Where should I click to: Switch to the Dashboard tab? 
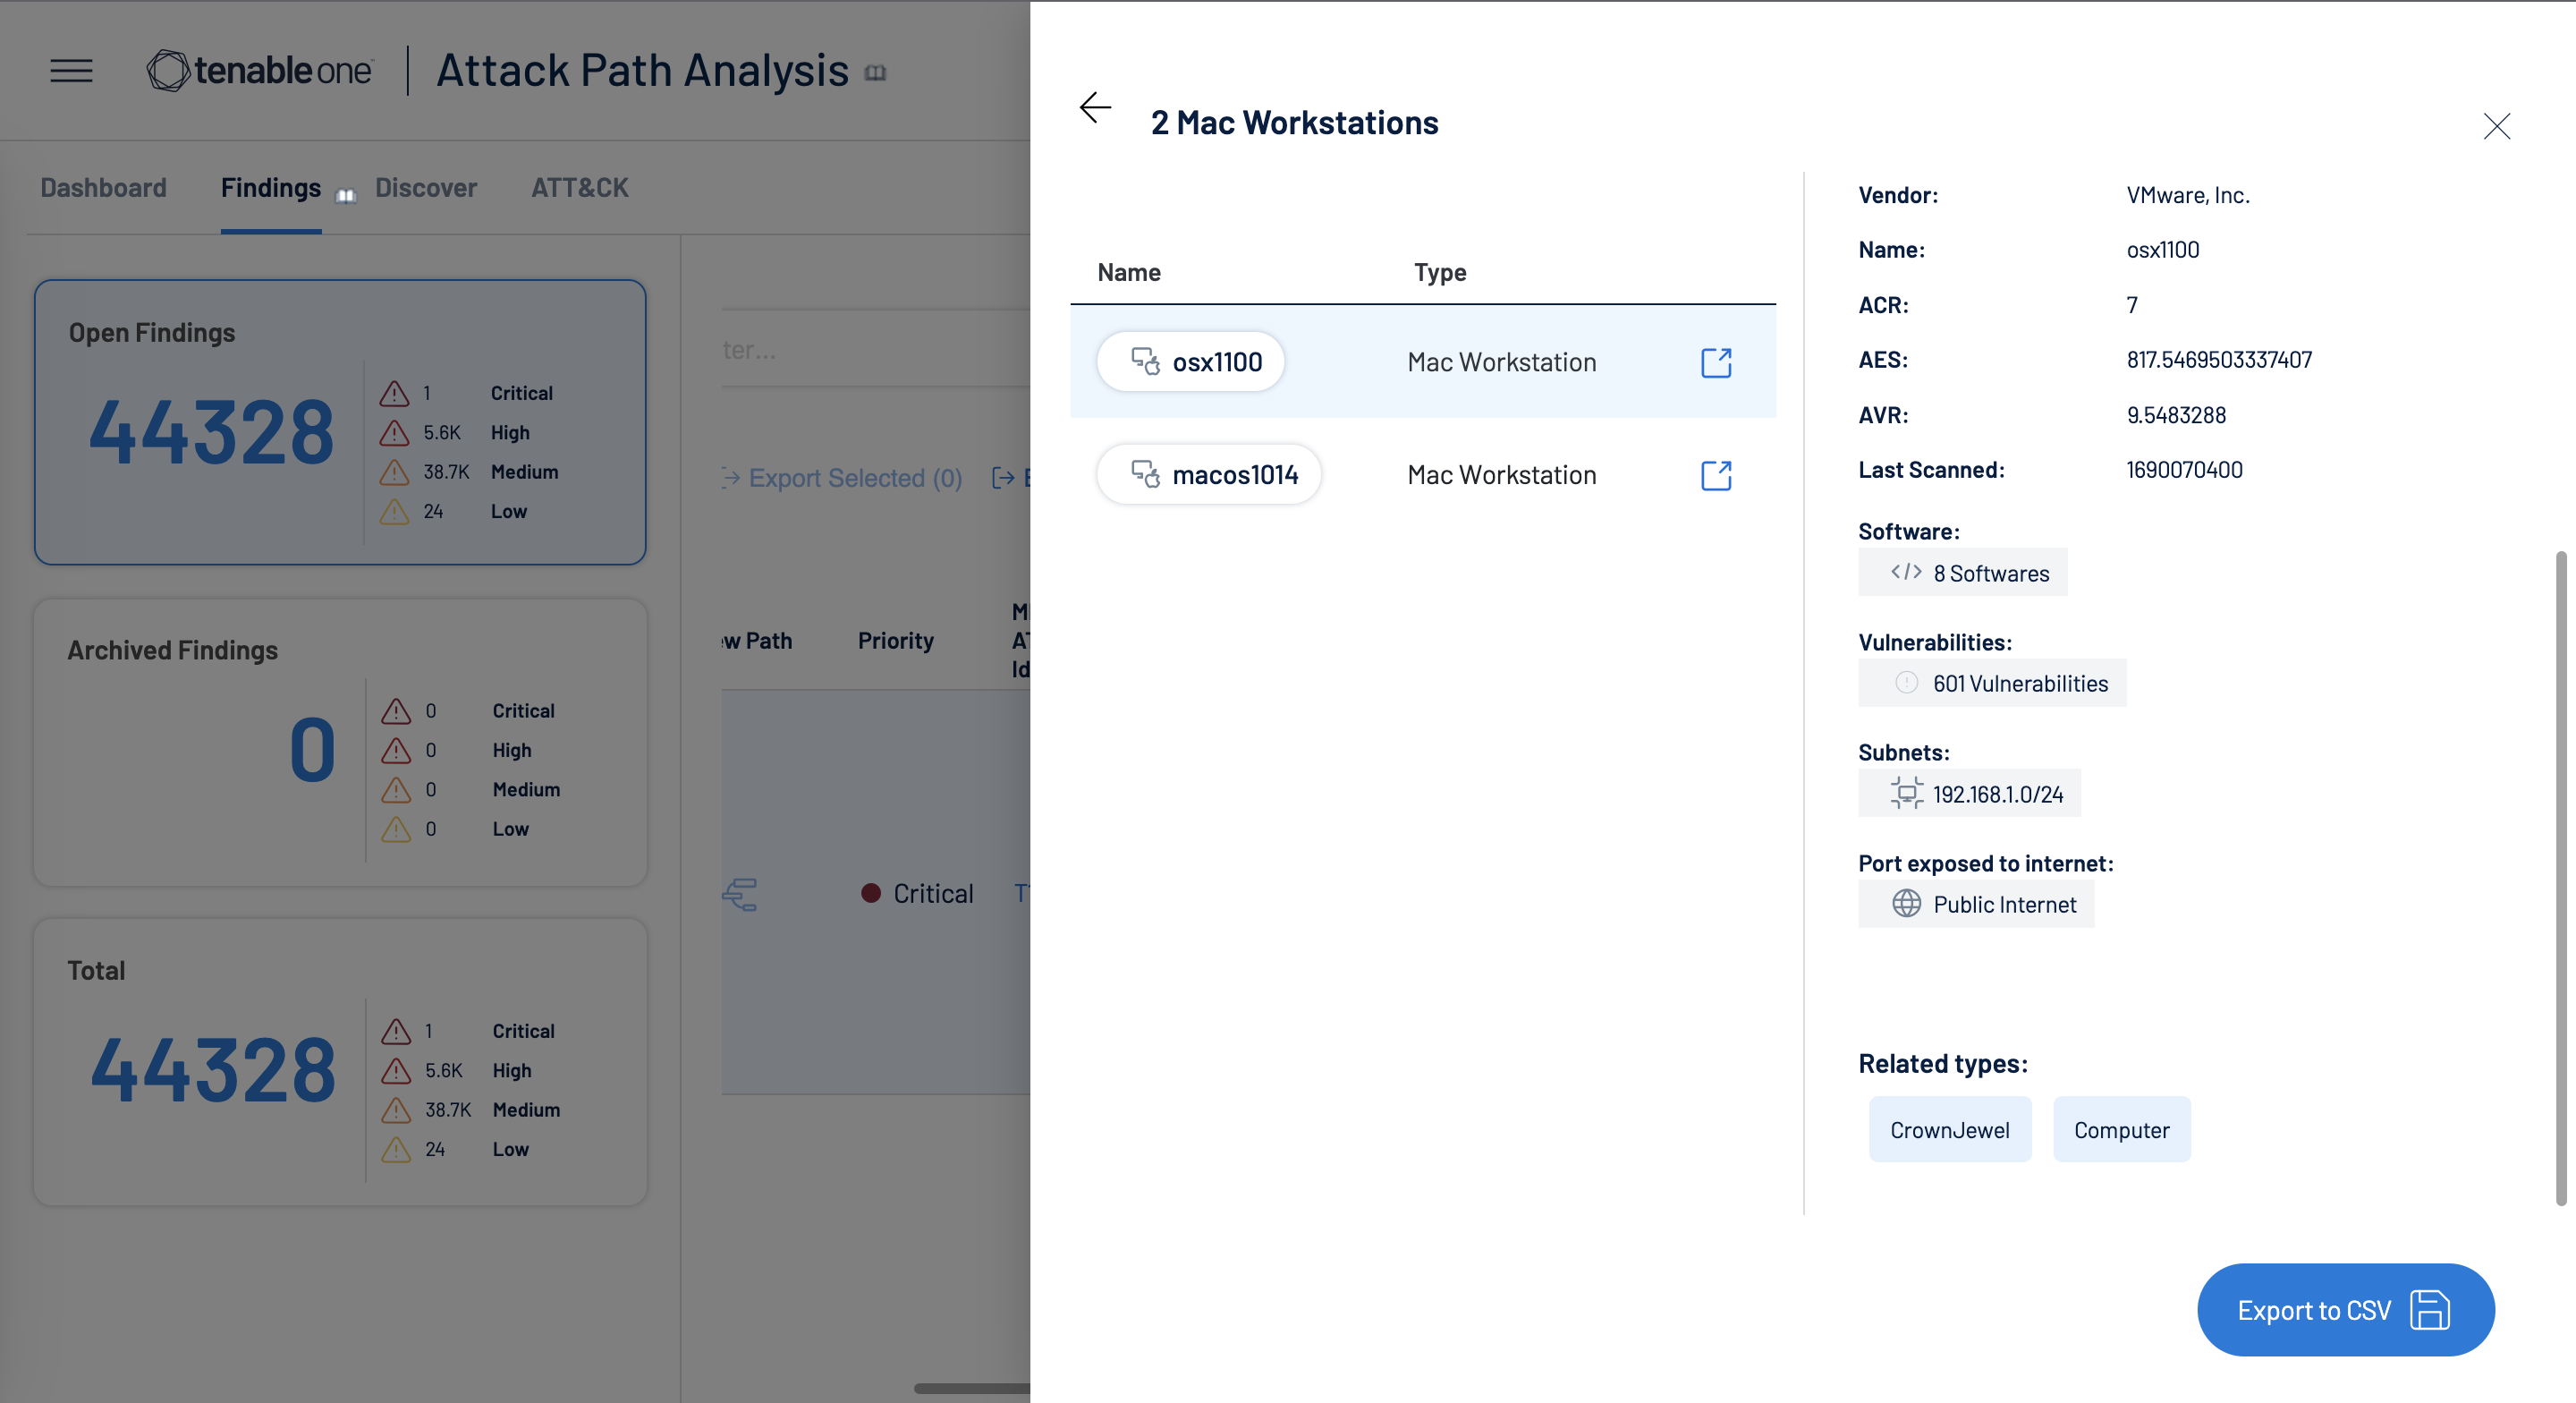102,187
